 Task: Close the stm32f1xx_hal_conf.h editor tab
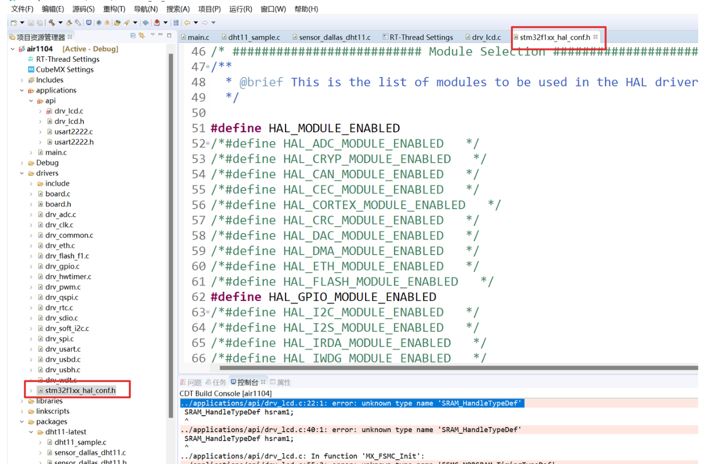point(595,37)
